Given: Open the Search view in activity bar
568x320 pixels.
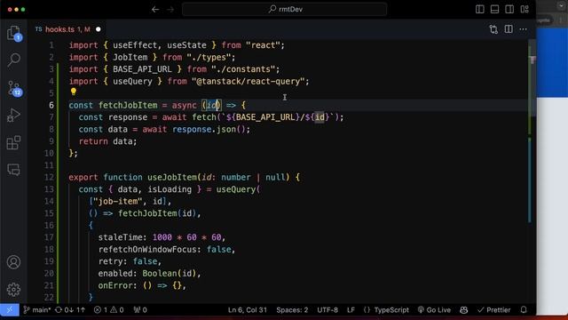Looking at the screenshot, I should click(x=14, y=60).
